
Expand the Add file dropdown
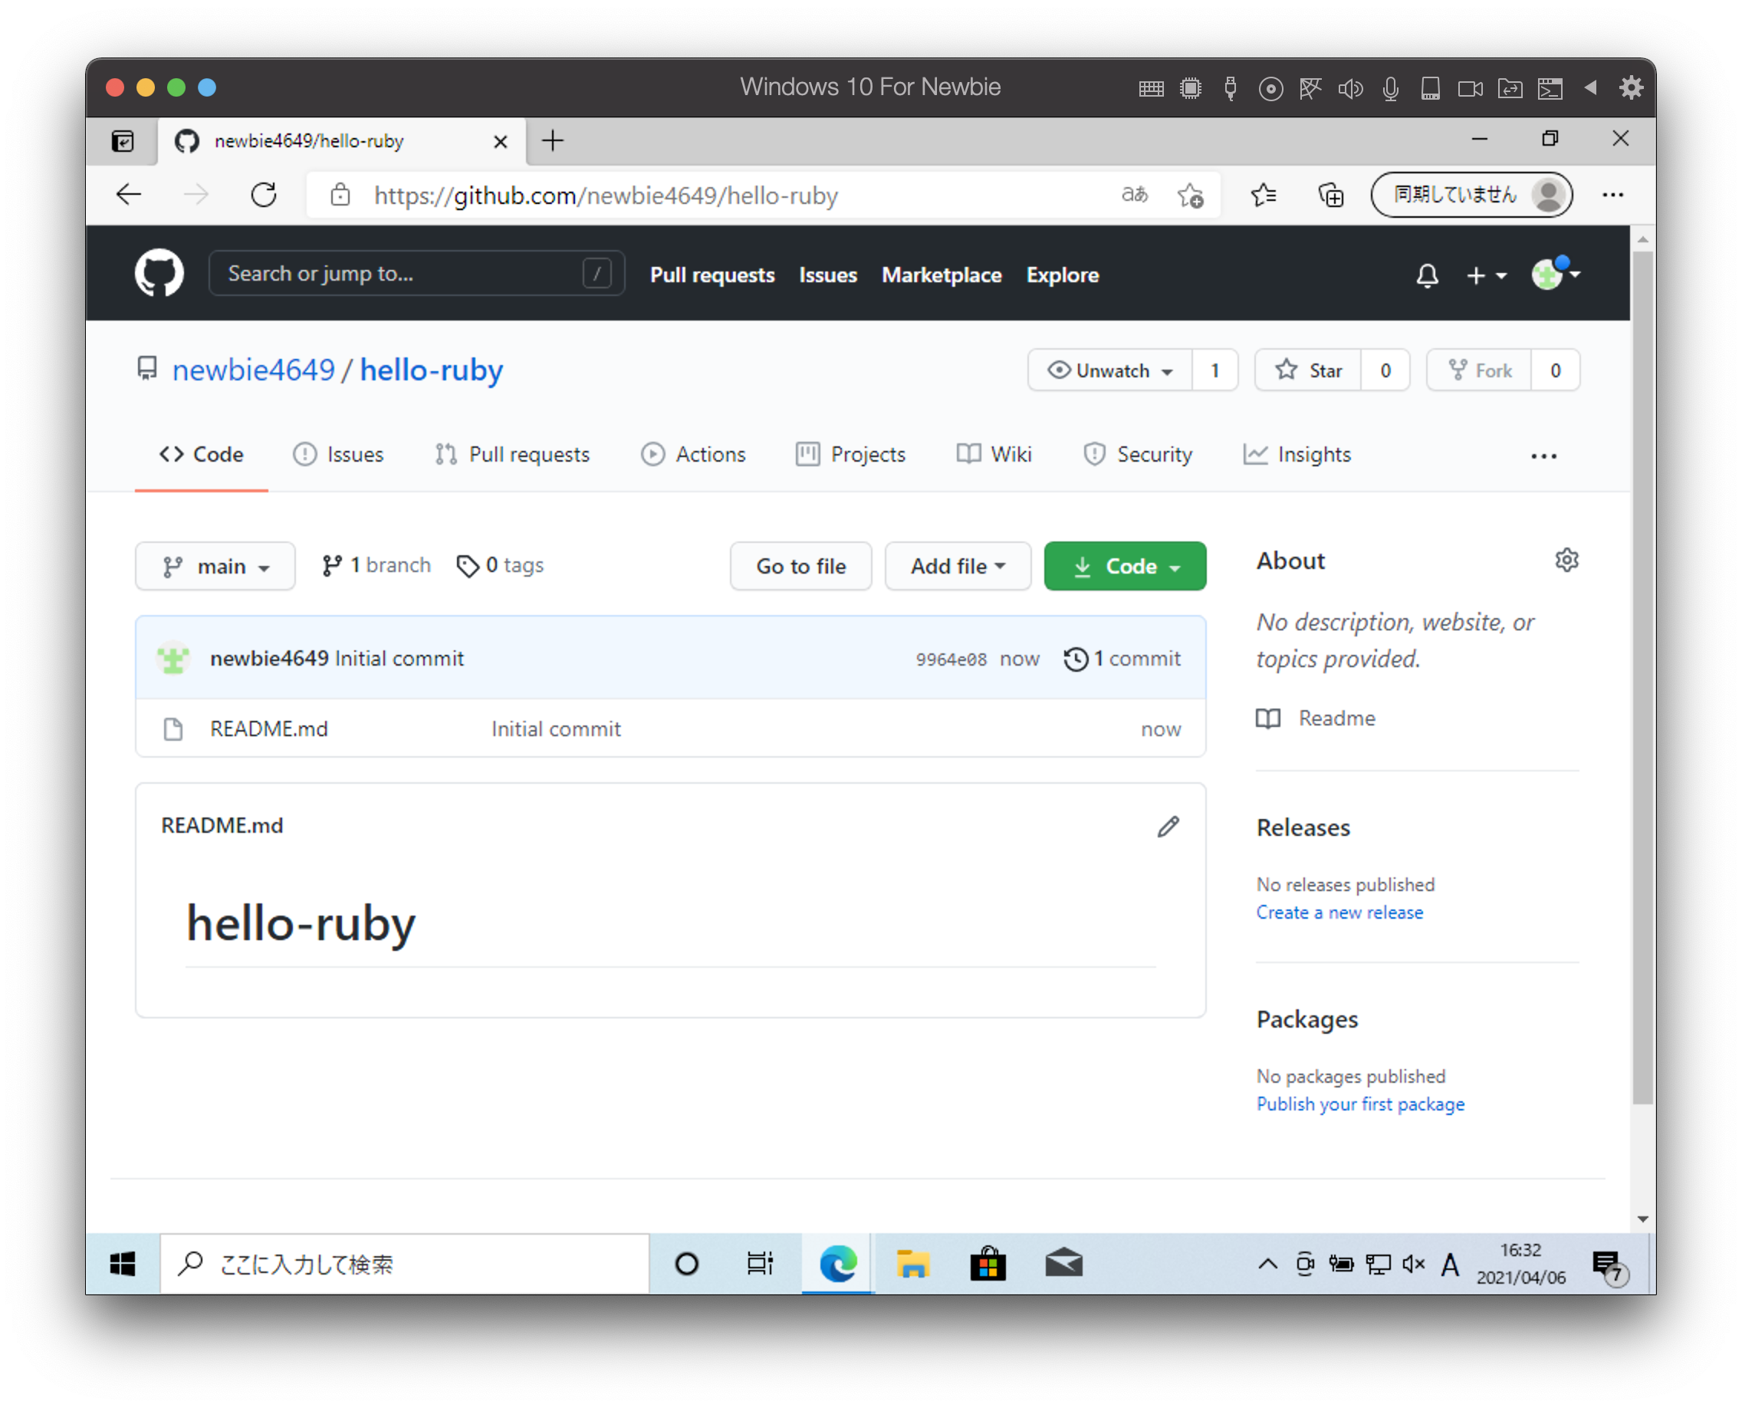[958, 566]
